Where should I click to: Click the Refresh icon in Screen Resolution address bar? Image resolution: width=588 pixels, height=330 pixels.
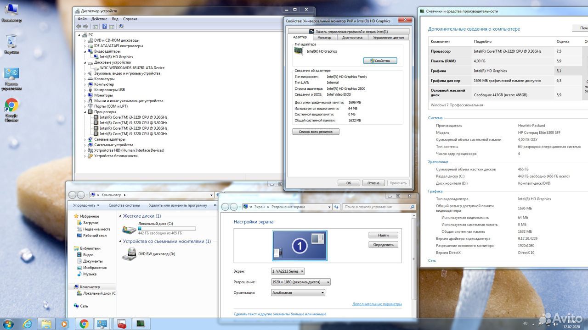pos(337,207)
